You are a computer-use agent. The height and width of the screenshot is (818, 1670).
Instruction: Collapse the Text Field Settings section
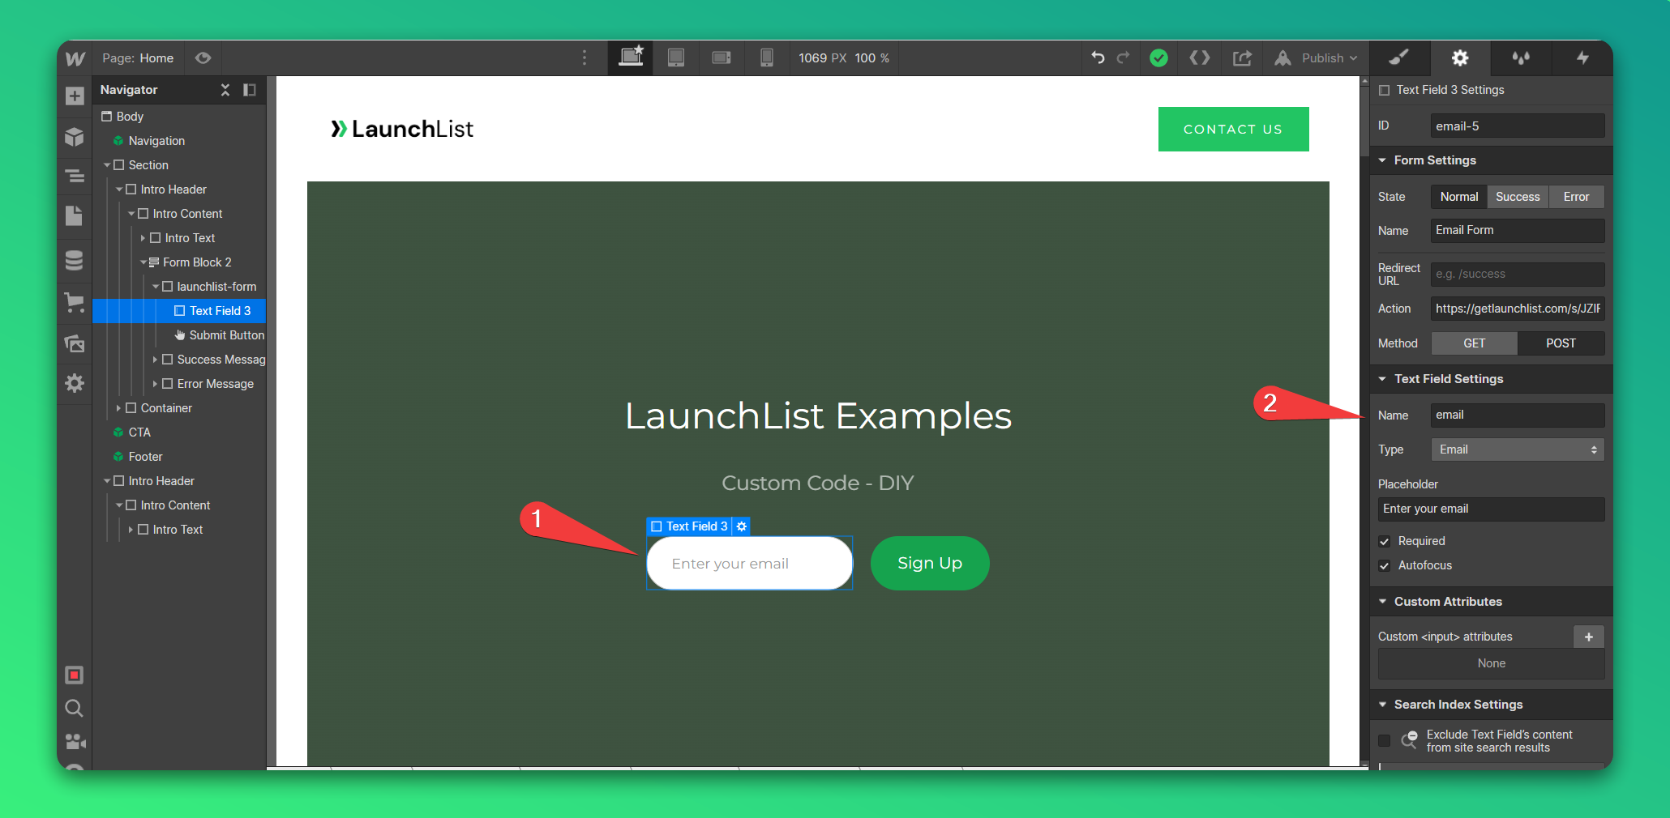point(1383,379)
